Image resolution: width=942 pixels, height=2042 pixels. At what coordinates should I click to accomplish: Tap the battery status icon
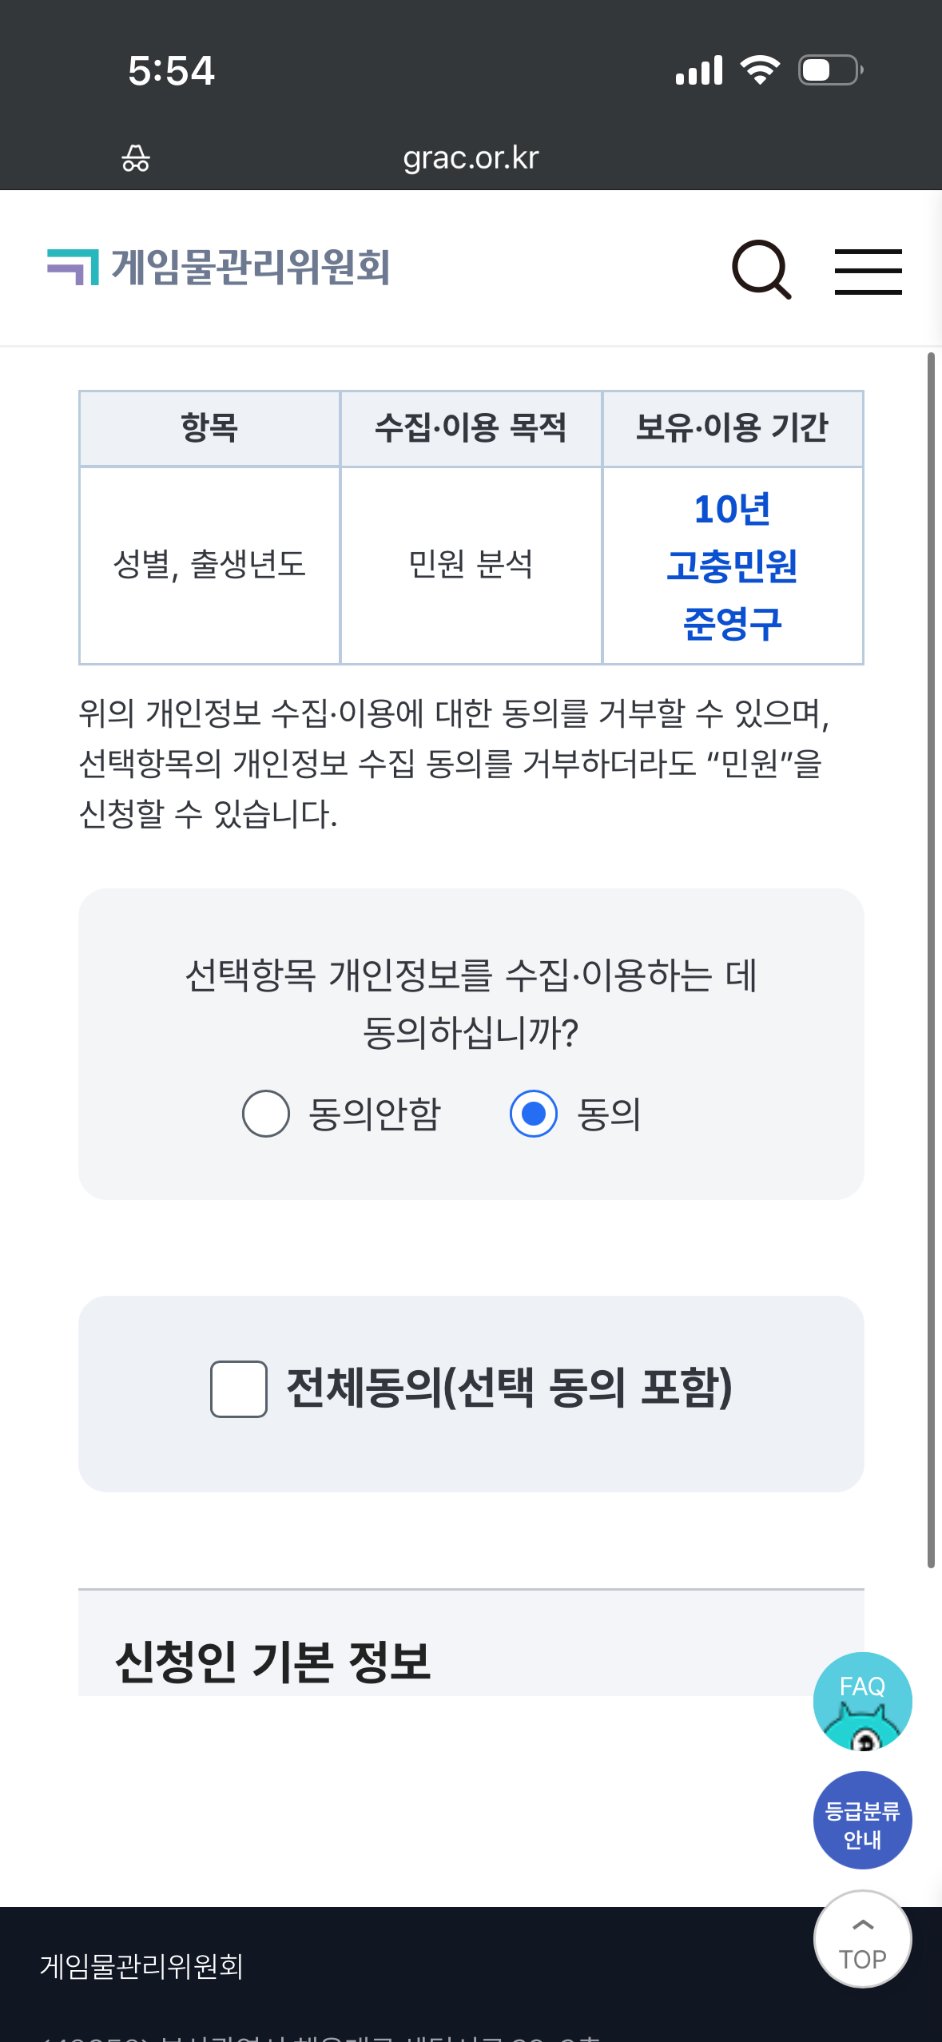[x=830, y=70]
